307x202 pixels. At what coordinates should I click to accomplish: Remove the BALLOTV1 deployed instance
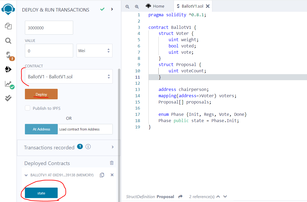coord(112,175)
